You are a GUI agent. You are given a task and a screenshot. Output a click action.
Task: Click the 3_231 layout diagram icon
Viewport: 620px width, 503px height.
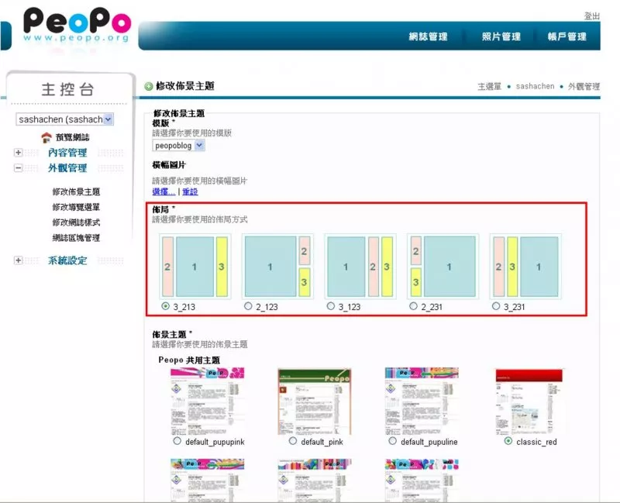pyautogui.click(x=525, y=267)
